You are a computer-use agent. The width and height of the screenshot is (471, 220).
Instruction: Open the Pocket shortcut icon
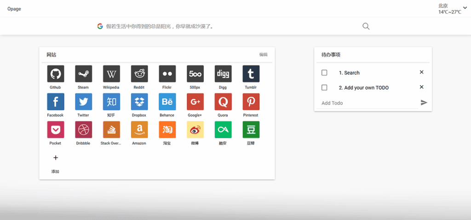(x=56, y=129)
